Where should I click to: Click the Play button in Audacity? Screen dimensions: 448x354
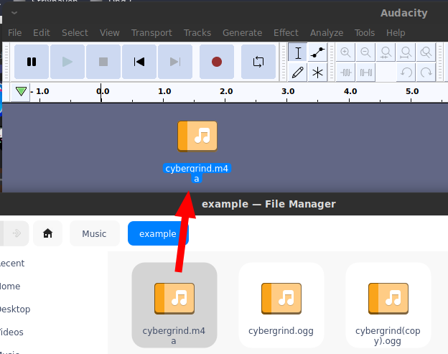[67, 62]
